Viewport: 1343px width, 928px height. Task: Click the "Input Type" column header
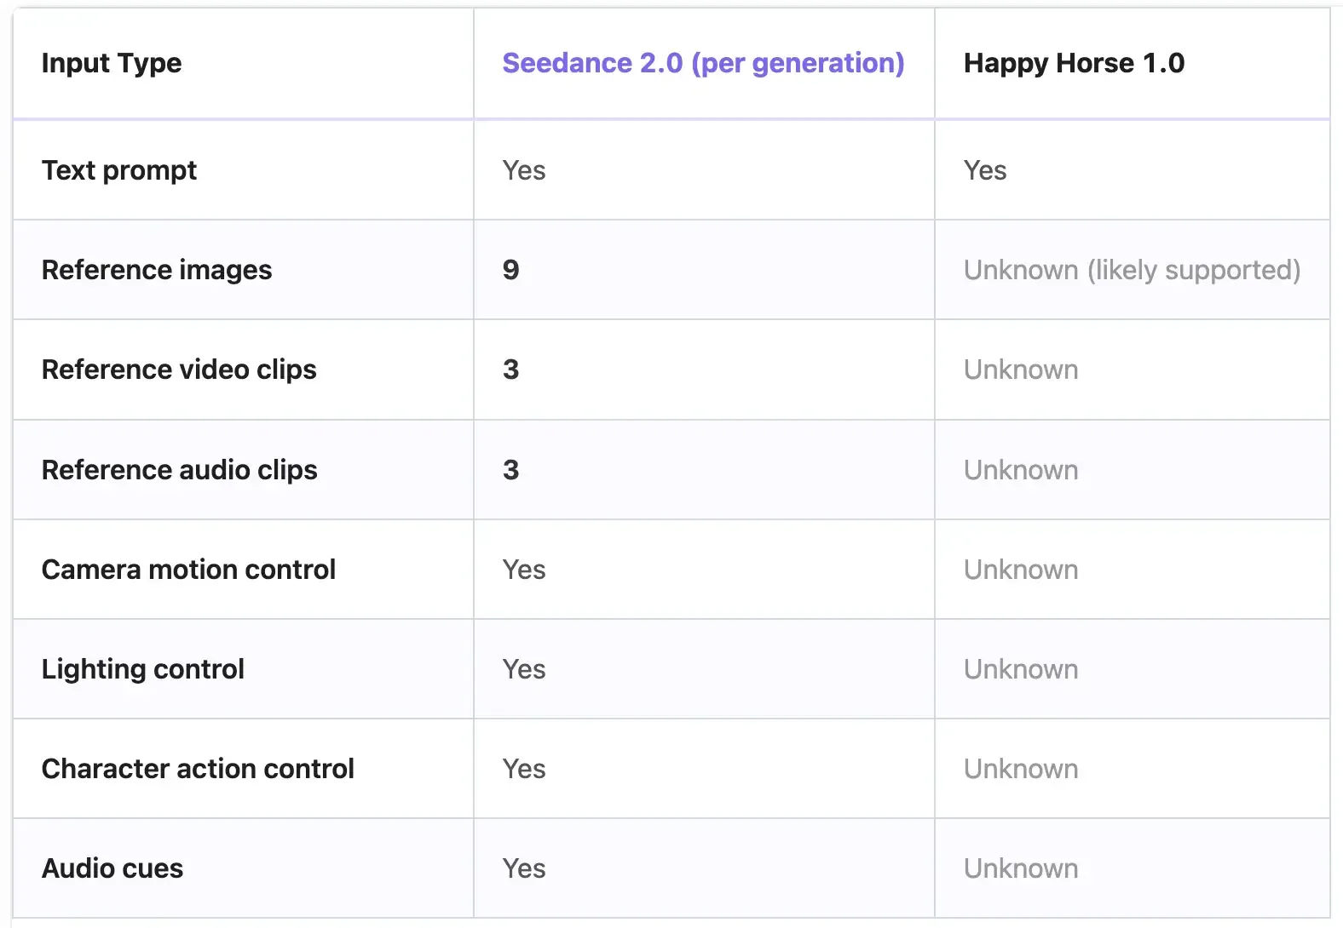(112, 63)
